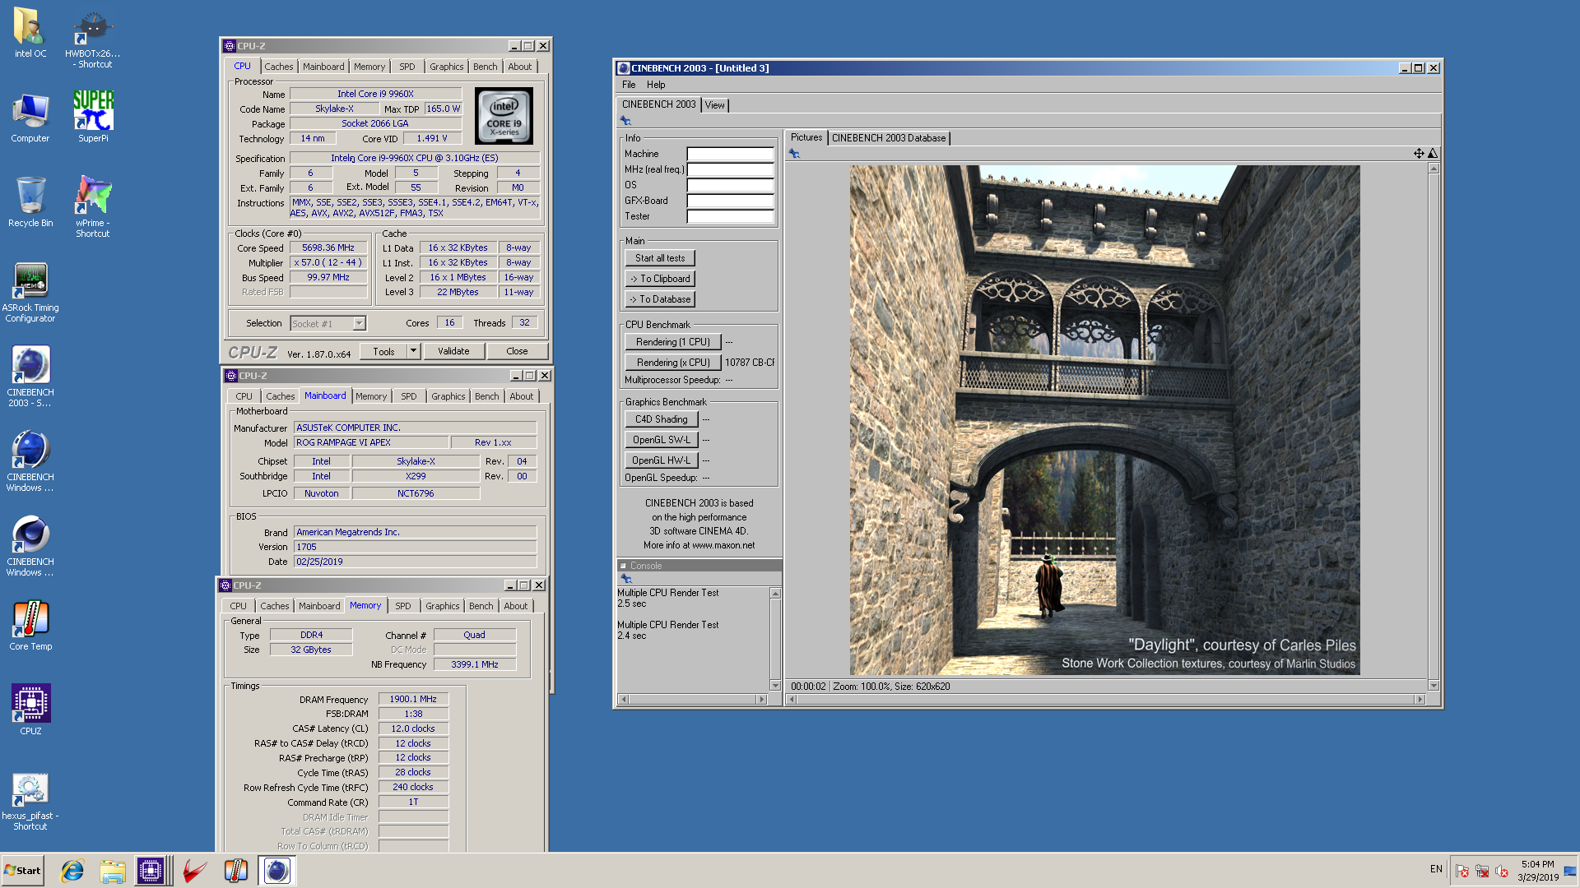Open the Windows Start menu
Image resolution: width=1580 pixels, height=888 pixels.
(22, 871)
